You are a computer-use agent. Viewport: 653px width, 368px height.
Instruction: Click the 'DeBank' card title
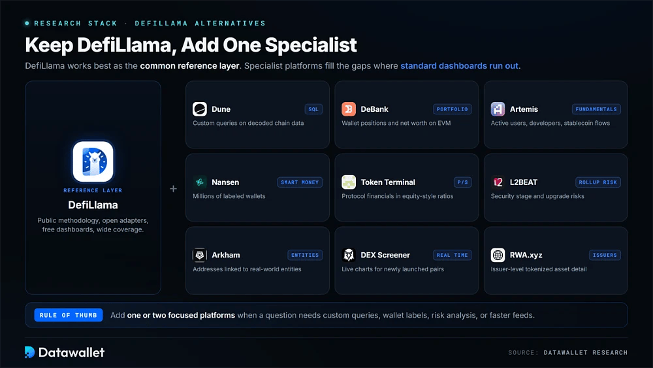[x=374, y=109]
